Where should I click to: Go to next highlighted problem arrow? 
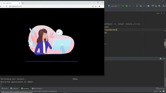[164, 13]
